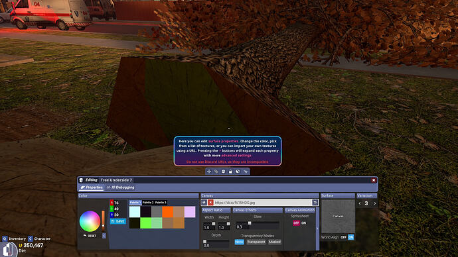Image resolution: width=458 pixels, height=257 pixels.
Task: Click the 'Tree Underside 7' item name
Action: click(116, 180)
